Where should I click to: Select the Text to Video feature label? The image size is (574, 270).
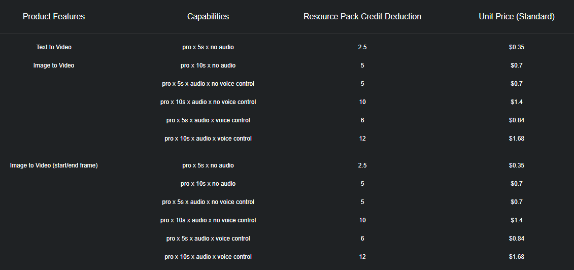(x=54, y=47)
